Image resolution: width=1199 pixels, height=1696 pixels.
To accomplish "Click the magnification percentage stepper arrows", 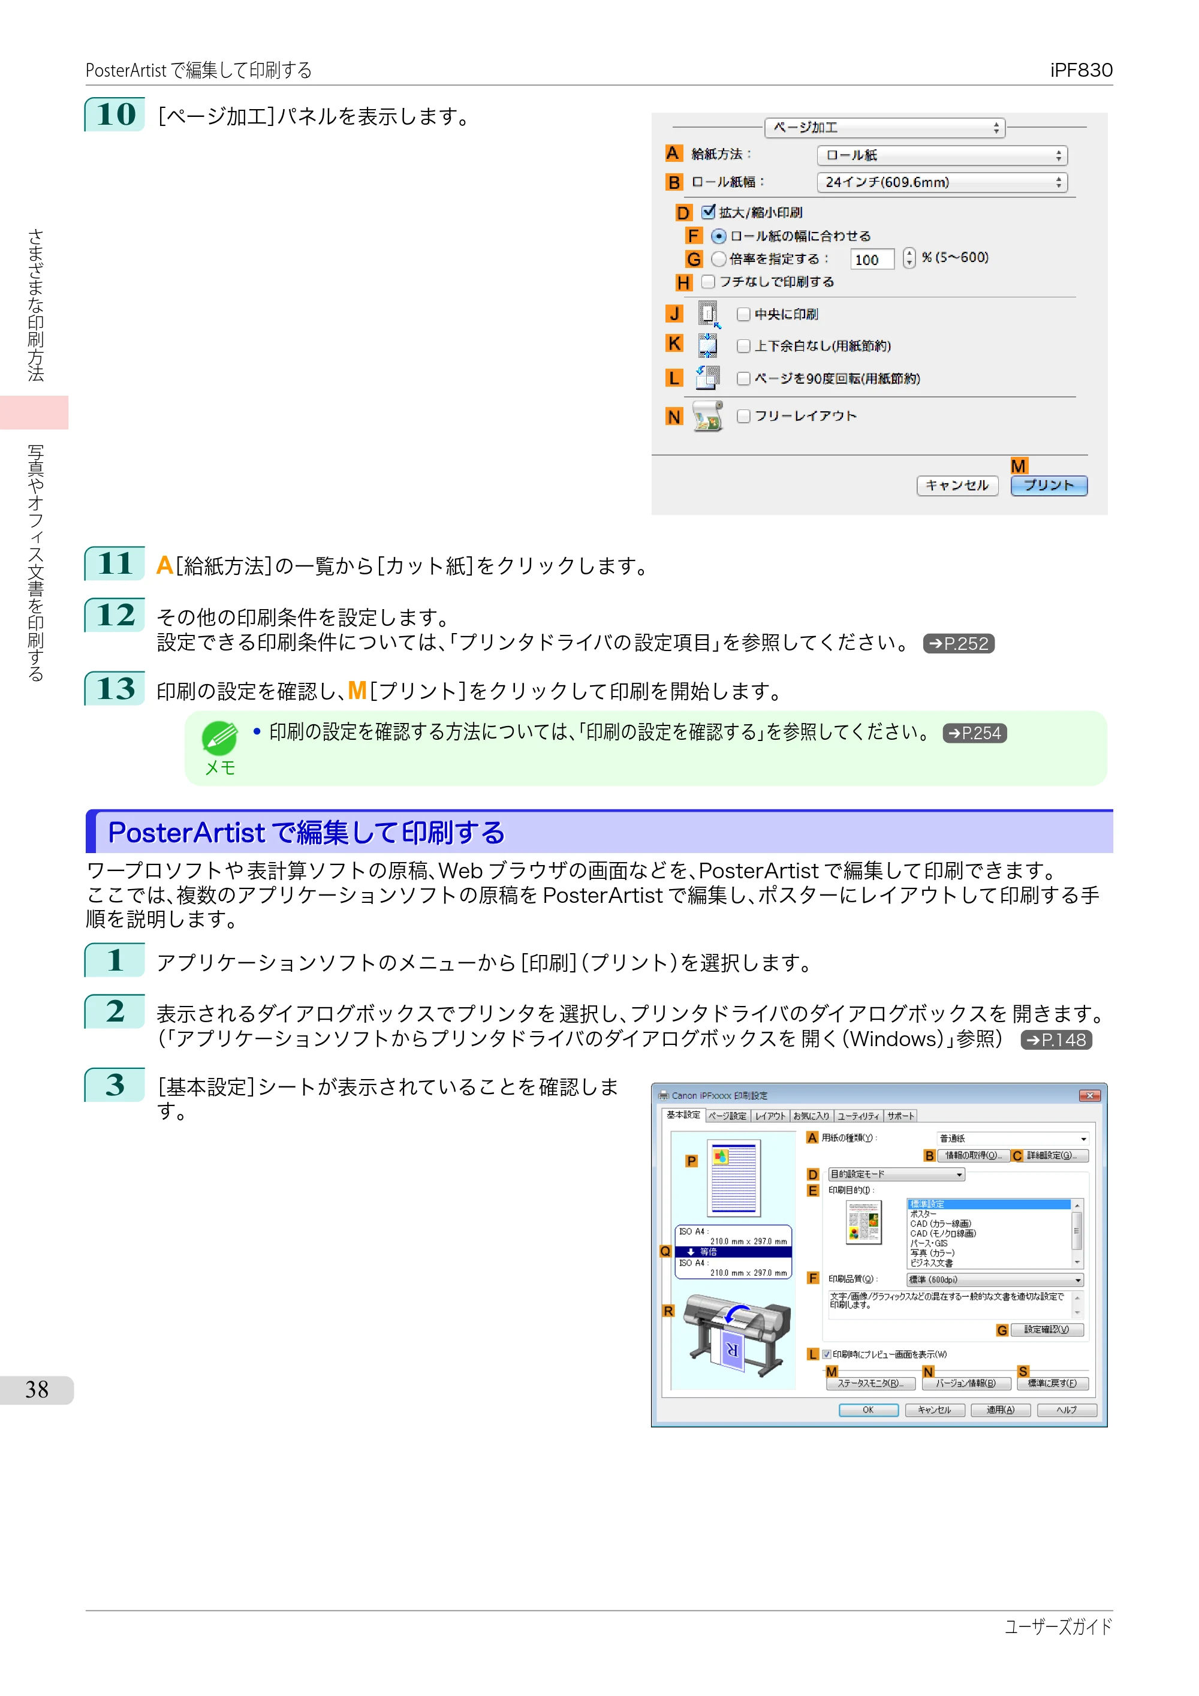I will click(x=909, y=258).
